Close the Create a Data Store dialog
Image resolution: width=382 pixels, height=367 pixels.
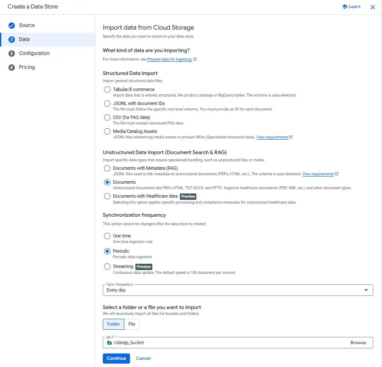click(373, 7)
